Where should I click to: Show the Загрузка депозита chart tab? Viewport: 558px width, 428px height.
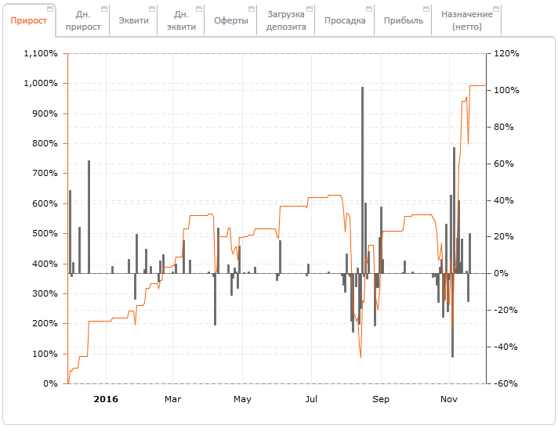[x=285, y=21]
